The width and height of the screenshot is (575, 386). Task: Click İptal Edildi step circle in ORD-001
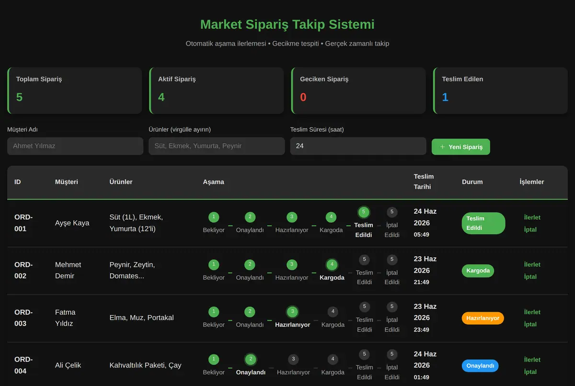[392, 212]
